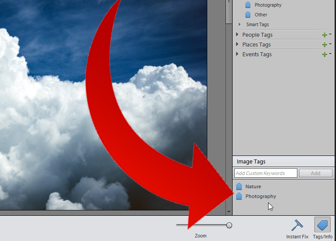Toggle the Tags/Info panel button
The width and height of the screenshot is (336, 241).
[323, 225]
